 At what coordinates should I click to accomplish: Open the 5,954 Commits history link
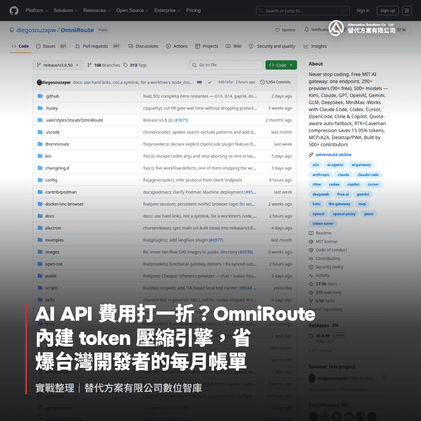pyautogui.click(x=275, y=82)
